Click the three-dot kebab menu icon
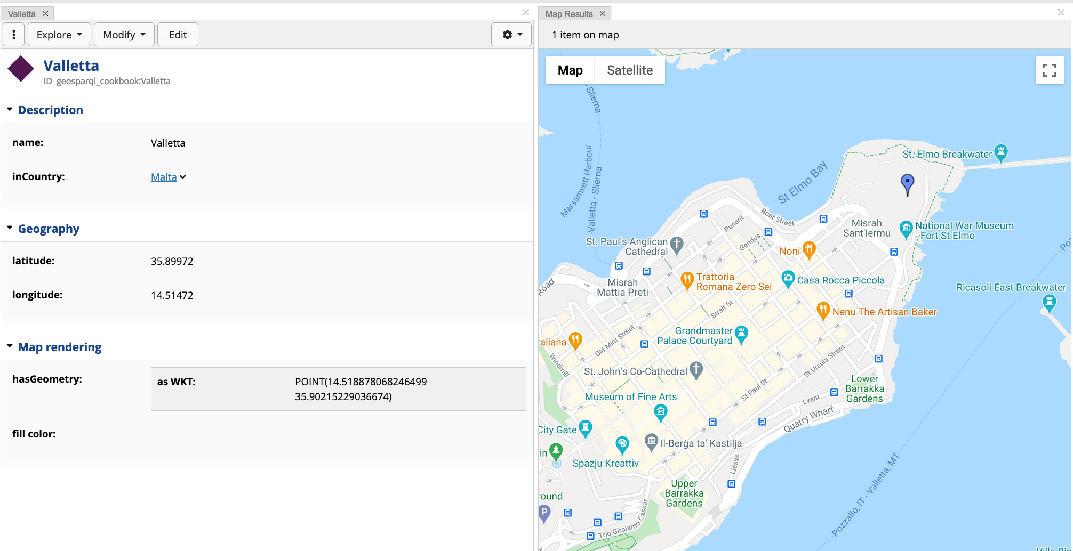This screenshot has width=1073, height=551. click(x=14, y=35)
